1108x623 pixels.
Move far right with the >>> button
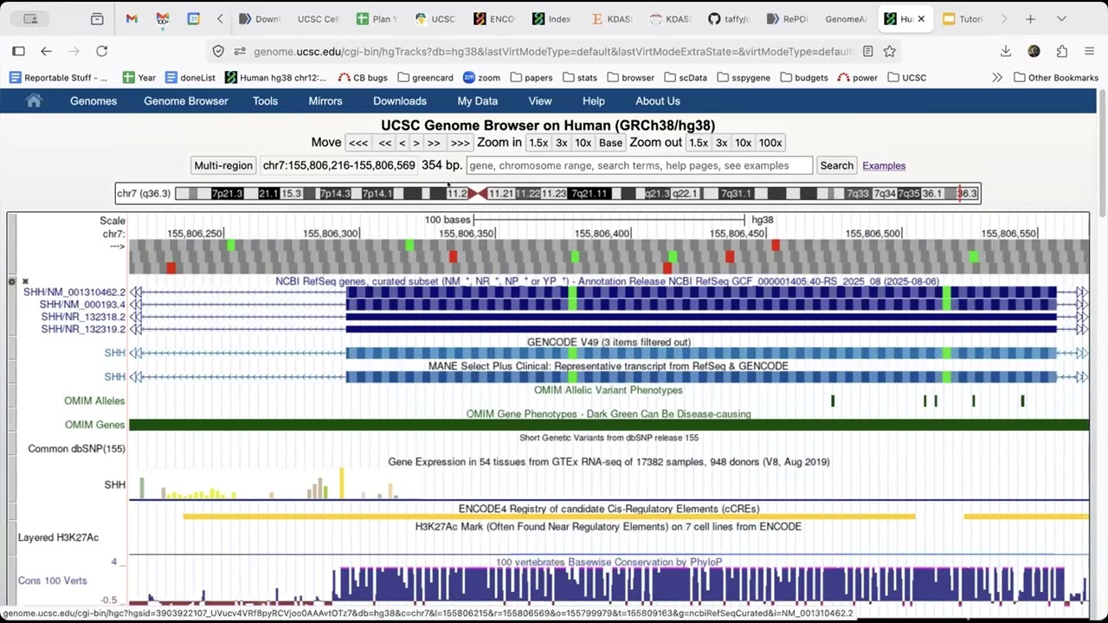[x=460, y=143]
